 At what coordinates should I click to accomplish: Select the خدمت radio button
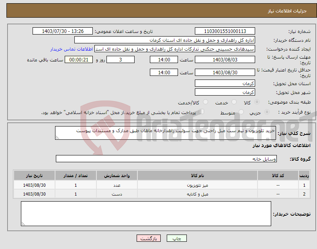[234, 102]
